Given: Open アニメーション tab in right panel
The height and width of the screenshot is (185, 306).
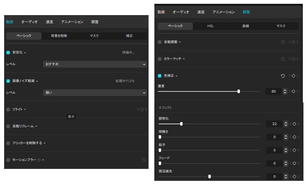Looking at the screenshot, I should (x=223, y=12).
